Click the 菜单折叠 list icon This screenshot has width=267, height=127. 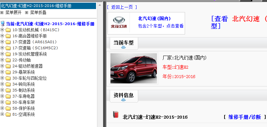point(26,13)
